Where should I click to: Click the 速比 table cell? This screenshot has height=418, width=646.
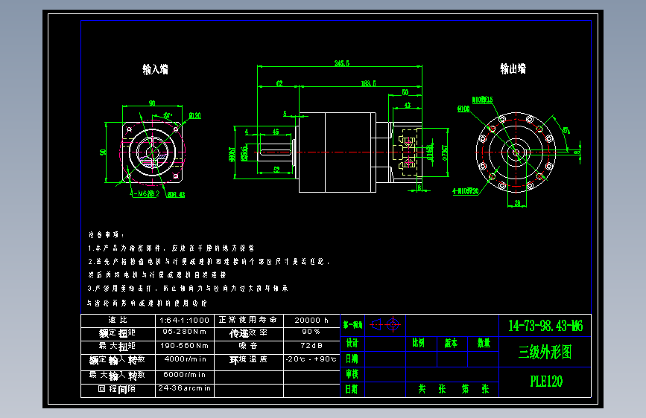pyautogui.click(x=118, y=320)
